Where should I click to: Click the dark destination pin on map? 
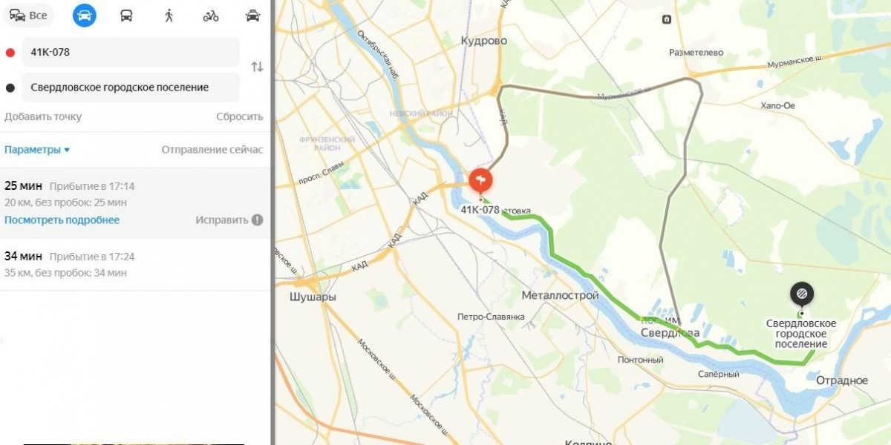pyautogui.click(x=801, y=295)
